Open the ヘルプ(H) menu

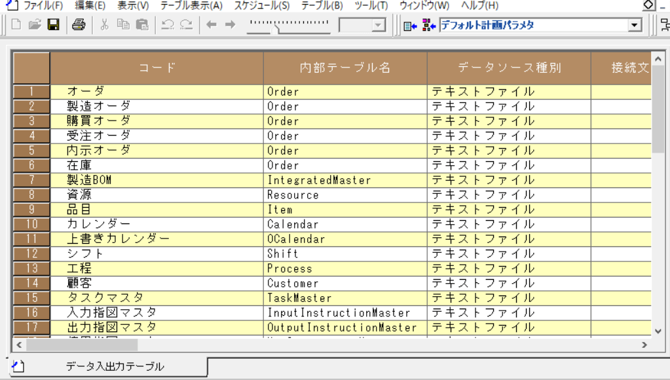click(480, 5)
